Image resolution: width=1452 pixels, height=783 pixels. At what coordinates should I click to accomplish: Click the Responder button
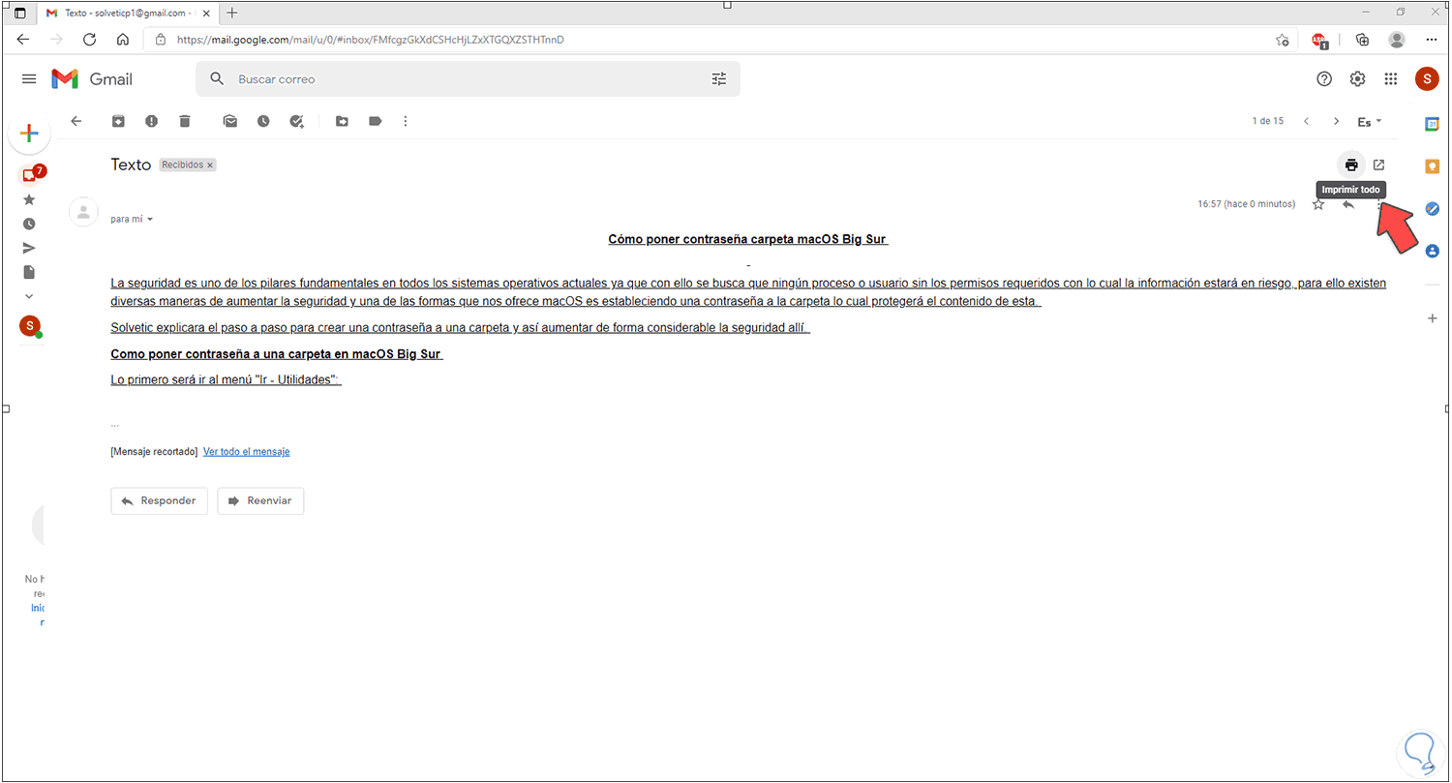tap(159, 500)
